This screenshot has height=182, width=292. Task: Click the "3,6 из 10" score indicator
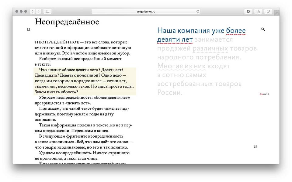pyautogui.click(x=264, y=94)
